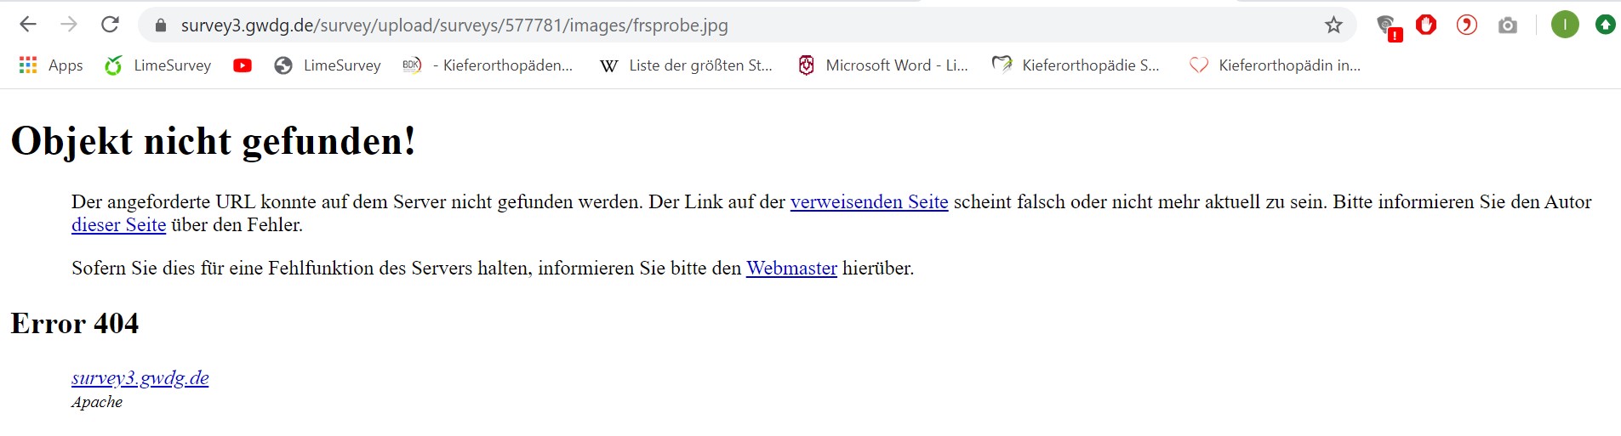Open the red comma circle extension
Image resolution: width=1621 pixels, height=436 pixels.
(1466, 25)
